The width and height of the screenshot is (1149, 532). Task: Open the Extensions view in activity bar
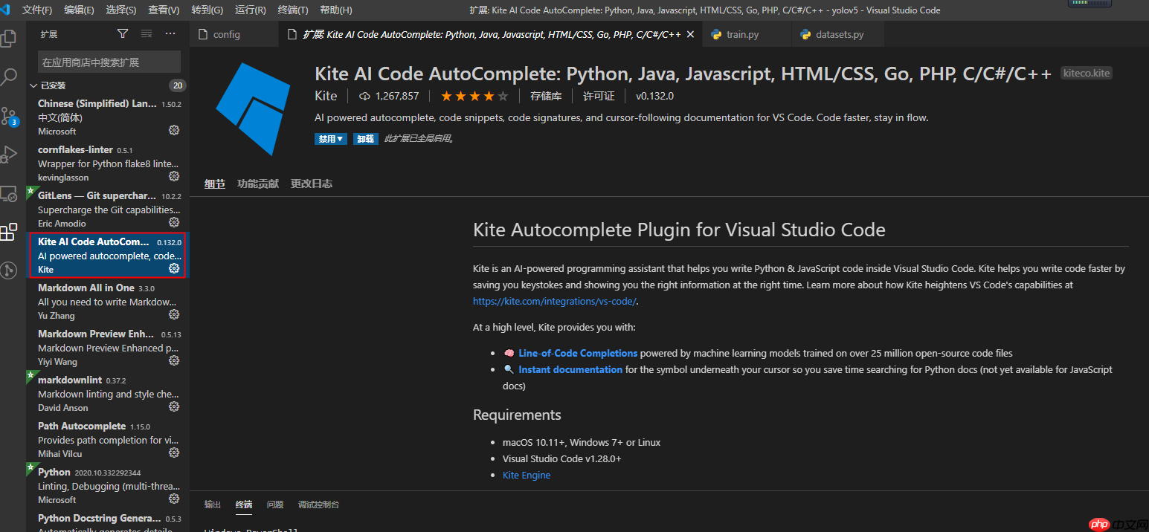pyautogui.click(x=9, y=233)
